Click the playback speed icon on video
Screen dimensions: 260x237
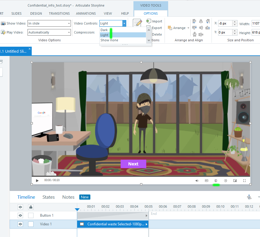point(225,180)
